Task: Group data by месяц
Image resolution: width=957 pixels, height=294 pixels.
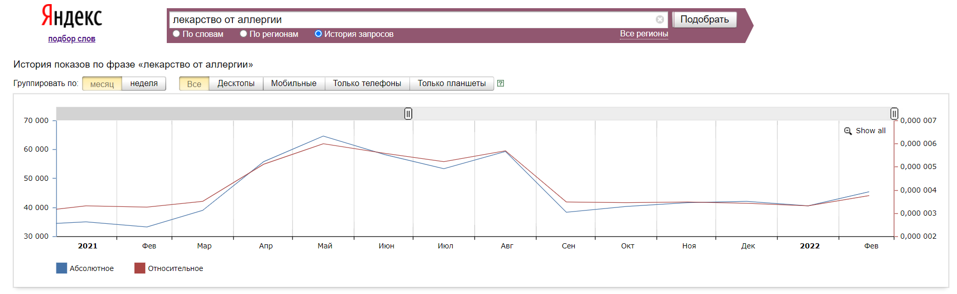Action: (x=102, y=83)
